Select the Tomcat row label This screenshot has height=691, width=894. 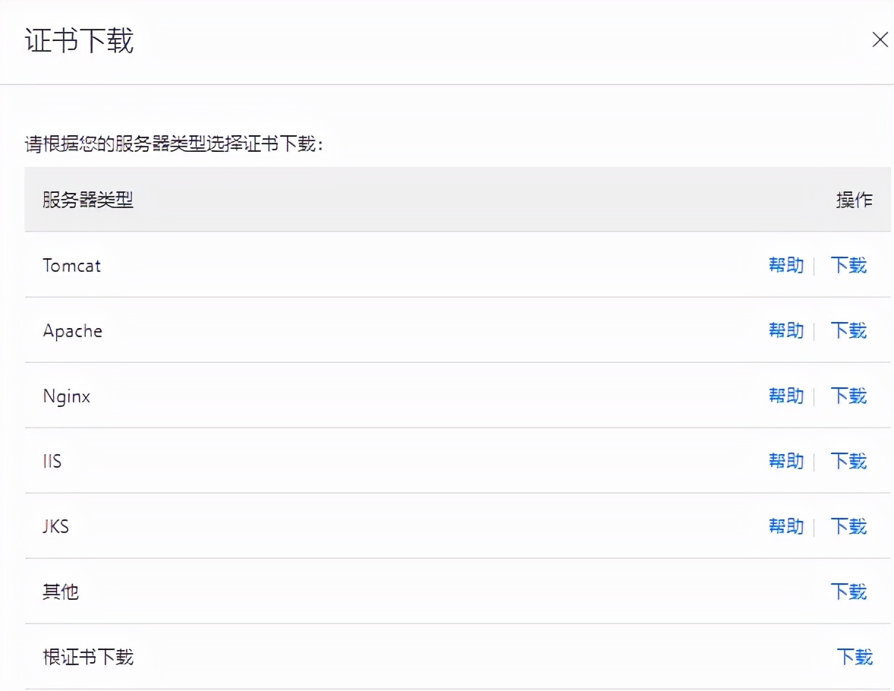[71, 266]
